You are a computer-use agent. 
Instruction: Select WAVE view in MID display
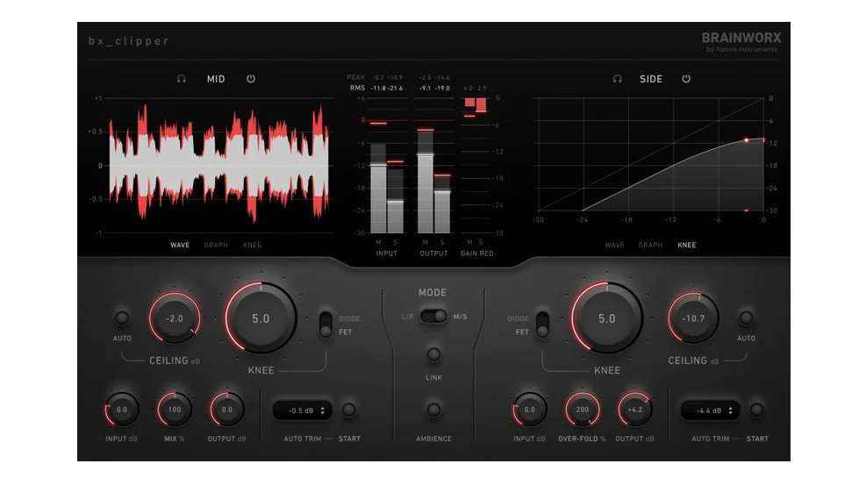click(180, 245)
